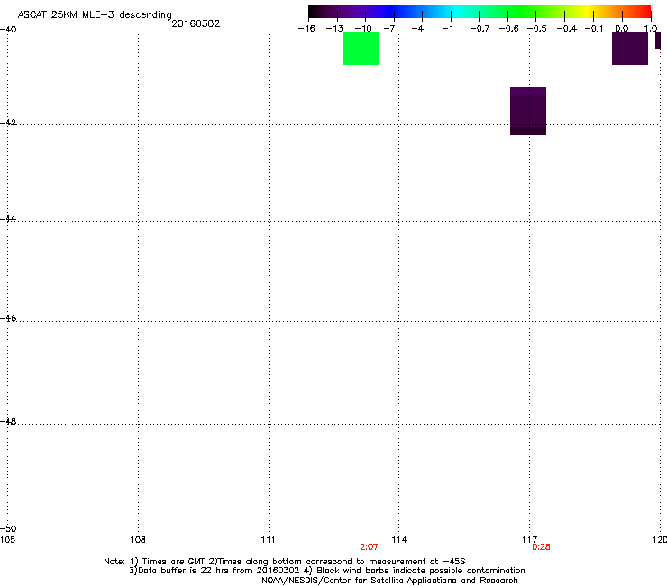Click the color scale label '-10'

tap(363, 29)
